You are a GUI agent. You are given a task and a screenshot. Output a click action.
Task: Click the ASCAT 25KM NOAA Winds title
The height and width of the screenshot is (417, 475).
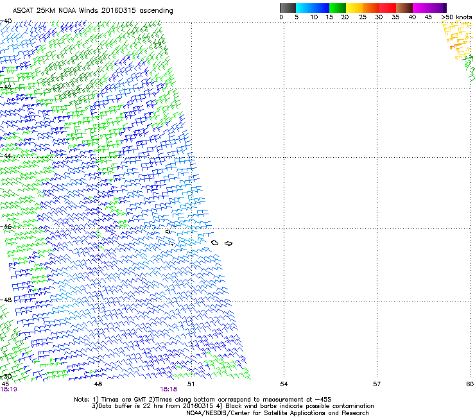click(x=92, y=11)
